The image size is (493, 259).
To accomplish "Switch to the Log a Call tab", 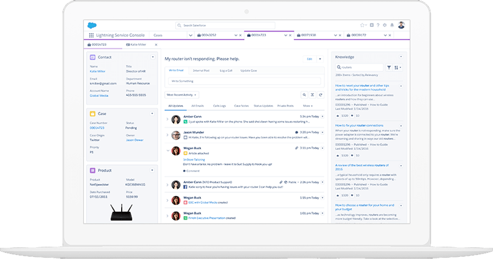I will 226,71.
